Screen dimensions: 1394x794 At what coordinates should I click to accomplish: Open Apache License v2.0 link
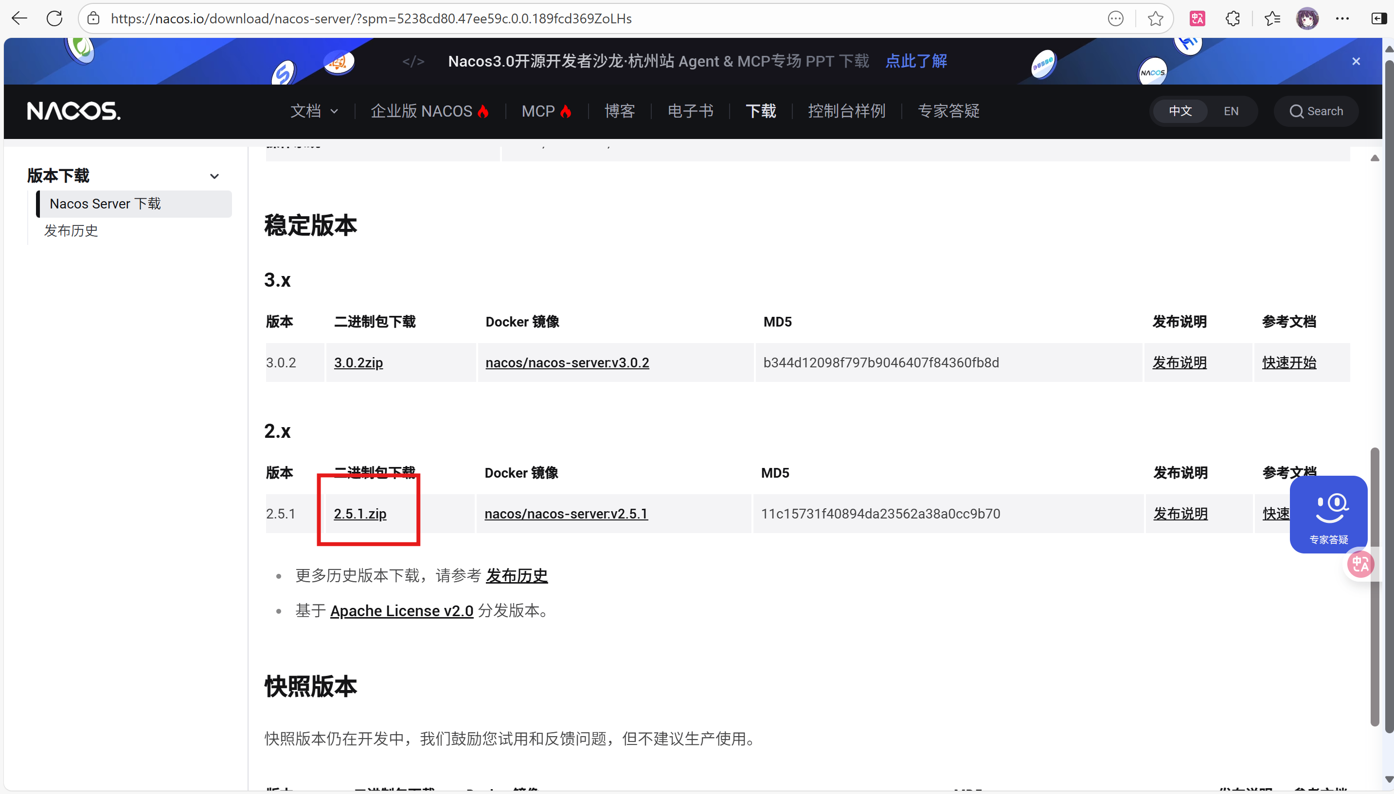pos(402,611)
